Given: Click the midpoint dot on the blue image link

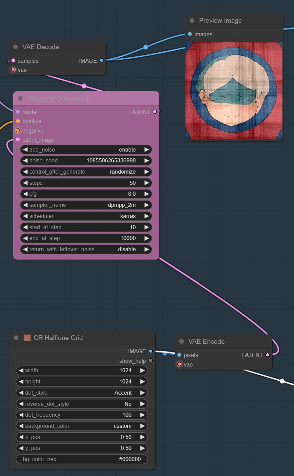Looking at the screenshot, I should (x=145, y=47).
